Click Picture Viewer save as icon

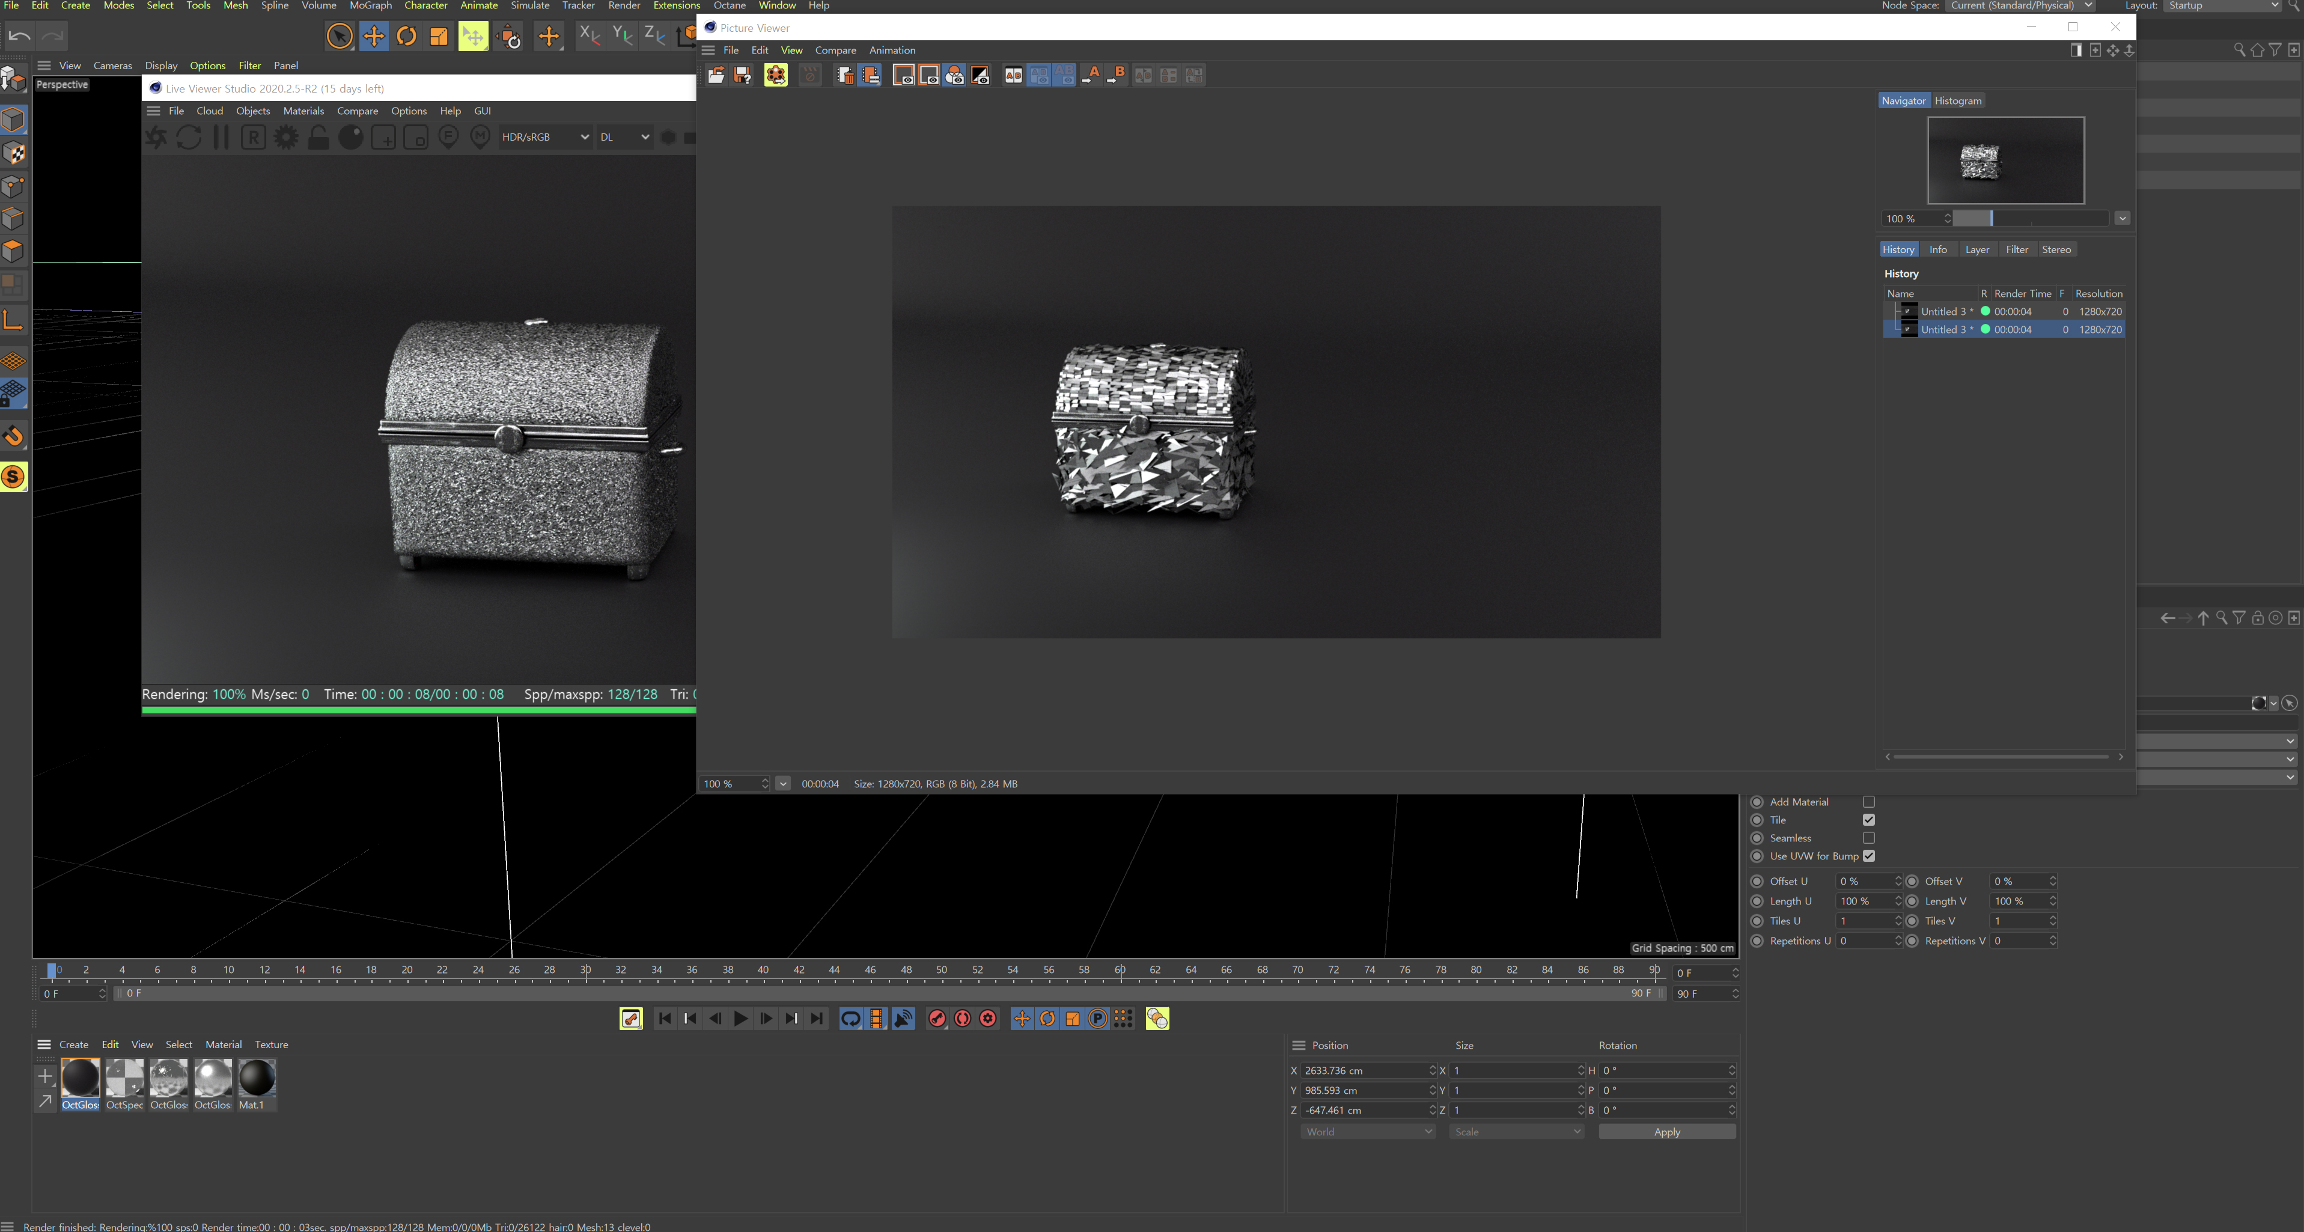tap(742, 75)
